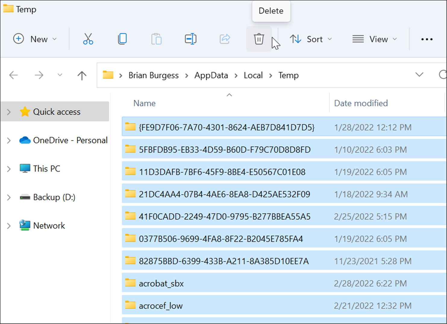
Task: Open the View layout dropdown
Action: tap(374, 39)
